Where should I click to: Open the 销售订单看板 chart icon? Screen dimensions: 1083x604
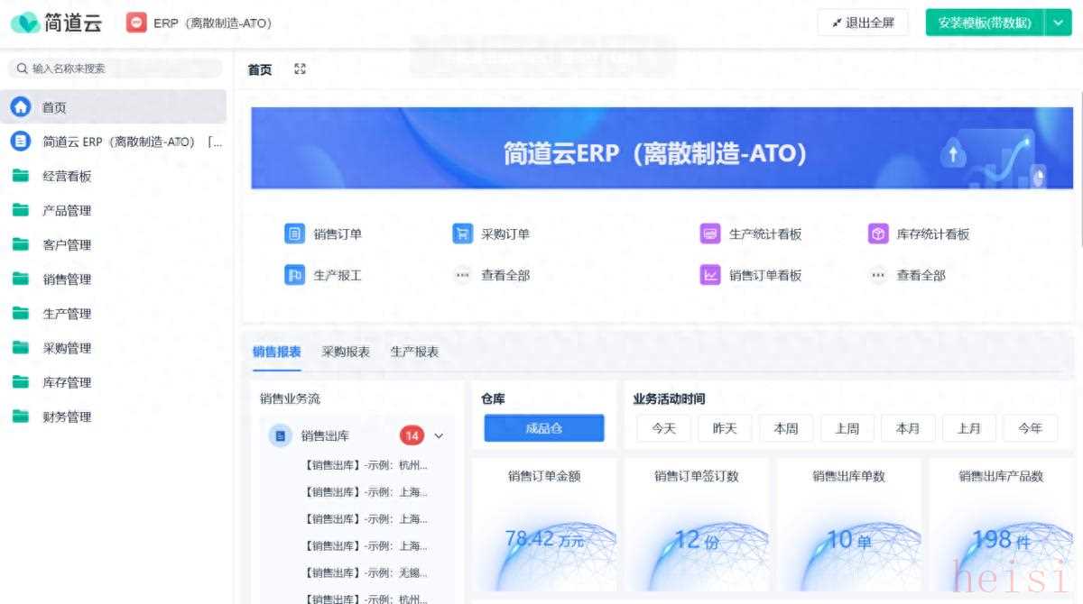tap(710, 276)
